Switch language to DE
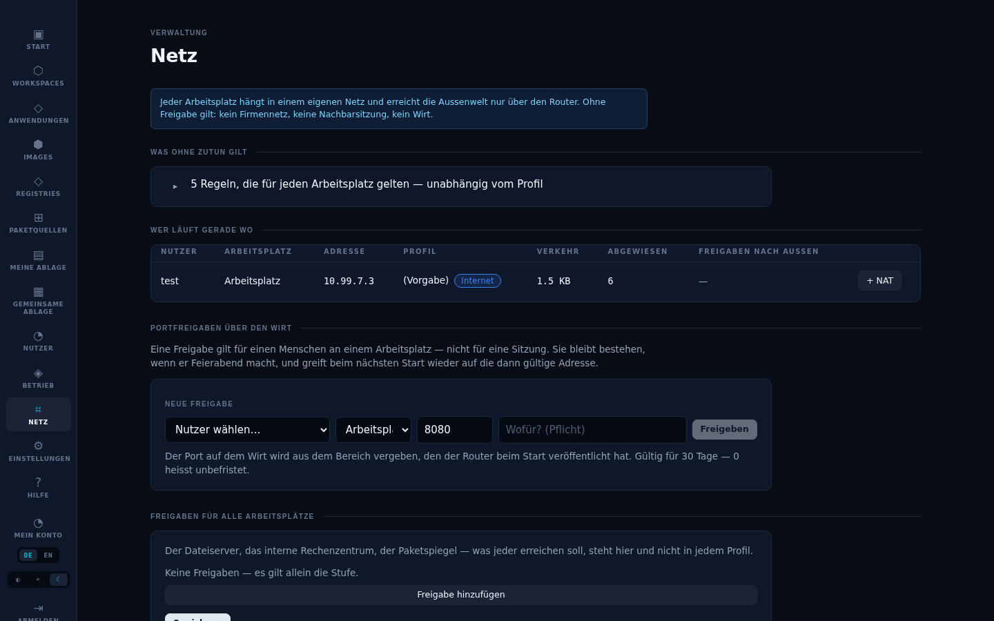This screenshot has height=621, width=994. point(28,555)
